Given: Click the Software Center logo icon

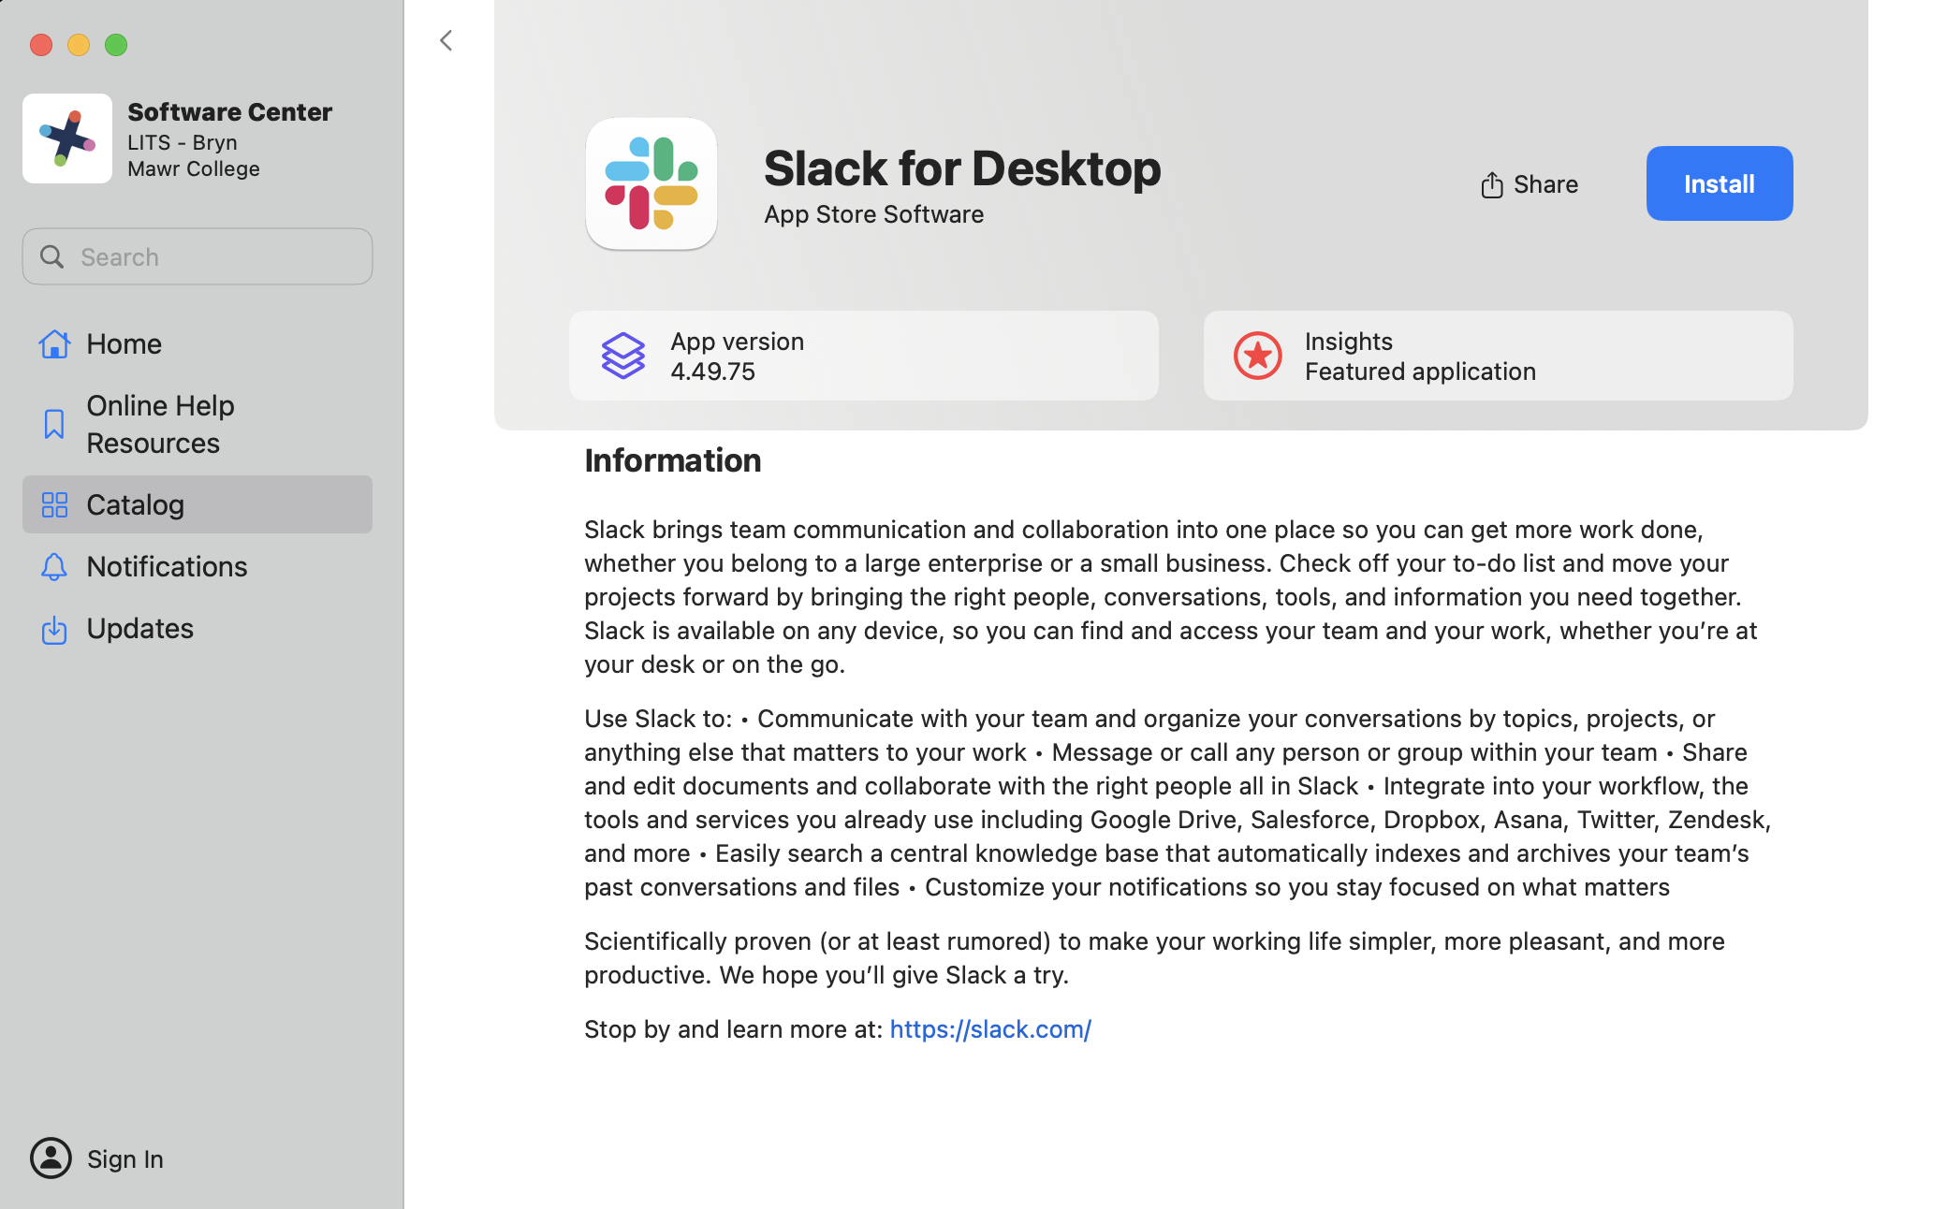Looking at the screenshot, I should tap(66, 138).
